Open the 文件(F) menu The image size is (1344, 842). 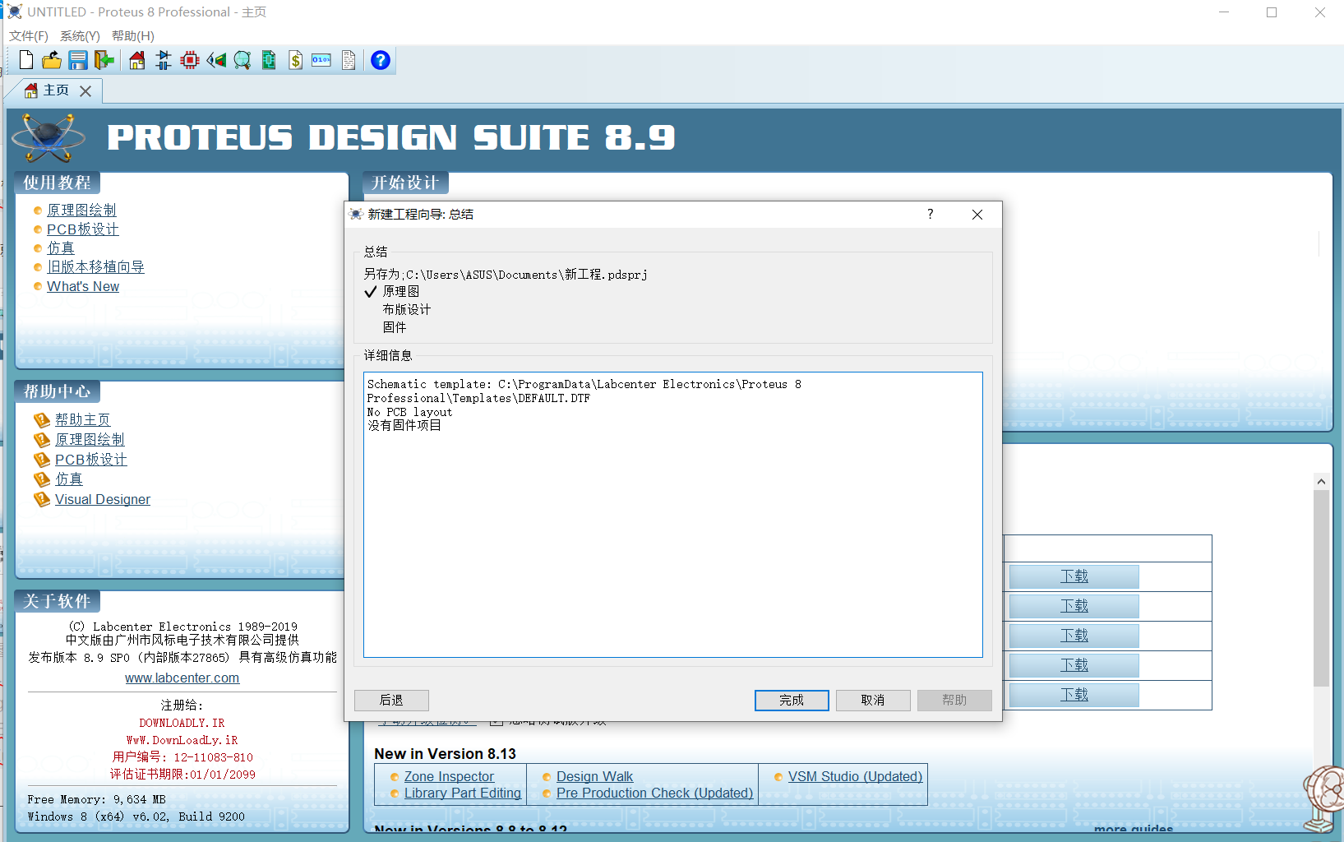pyautogui.click(x=29, y=36)
